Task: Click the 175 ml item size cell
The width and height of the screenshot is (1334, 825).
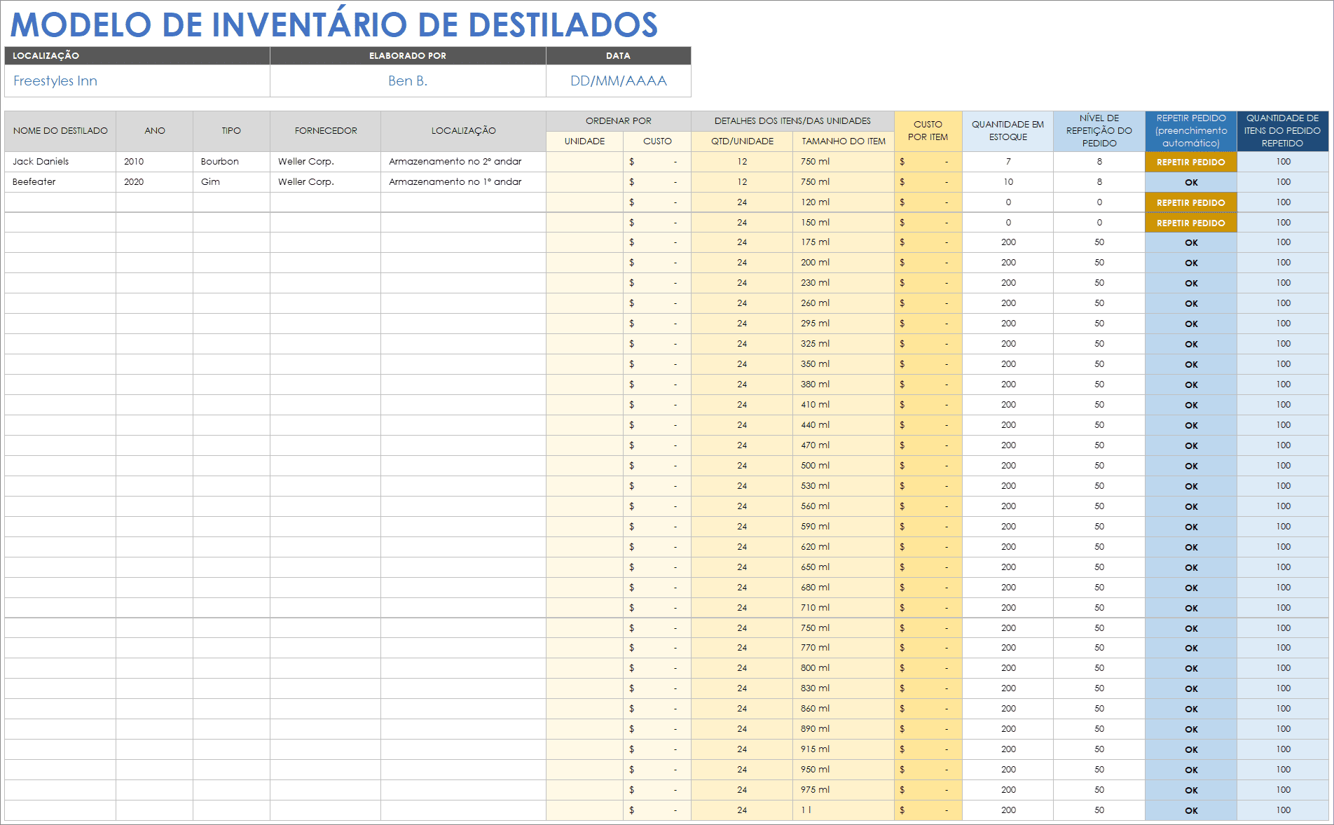Action: (x=844, y=242)
